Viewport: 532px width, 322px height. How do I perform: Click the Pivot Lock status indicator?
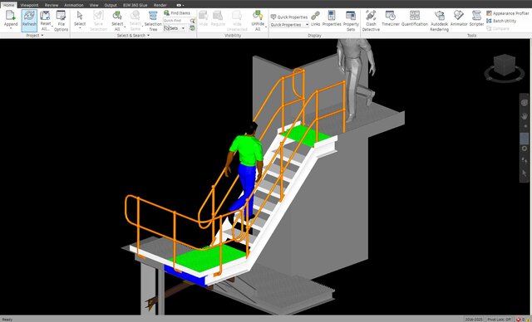(499, 319)
